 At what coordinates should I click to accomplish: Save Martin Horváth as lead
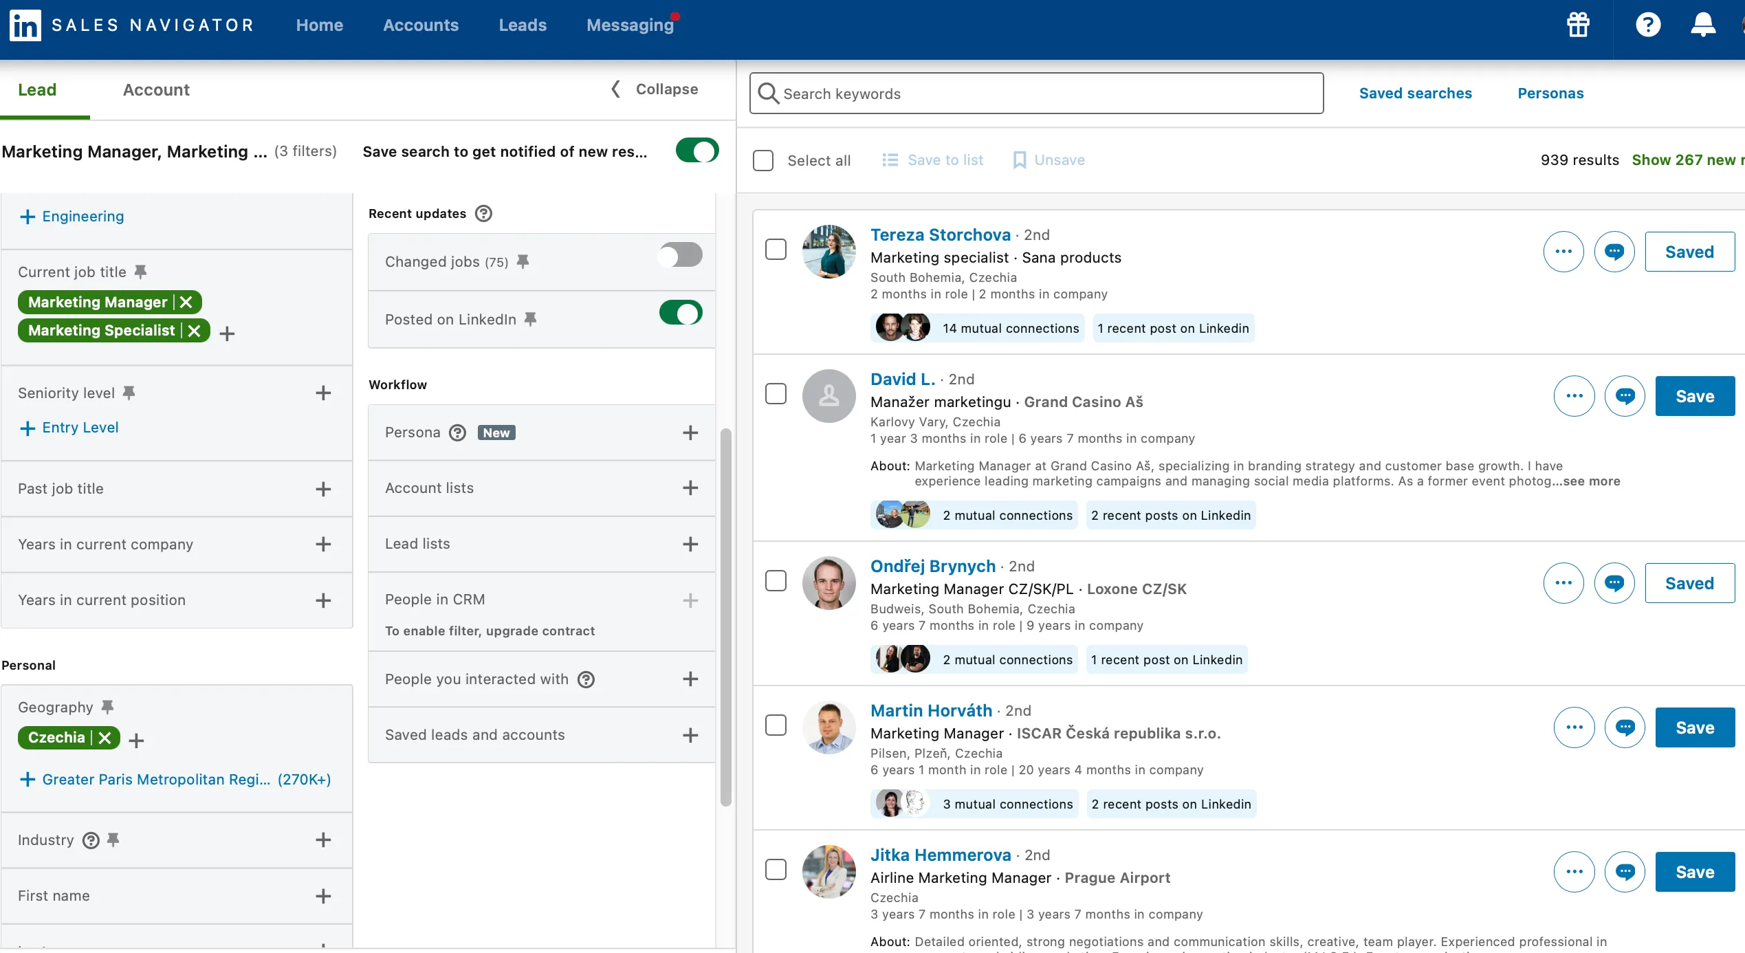(x=1694, y=727)
